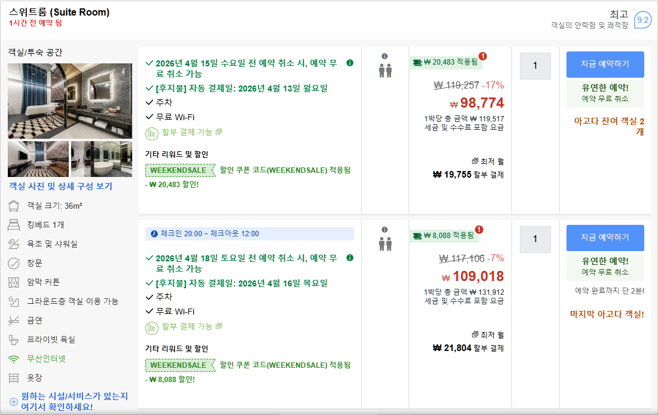
Task: Click the 지금 예약하기 button on the first offer
Action: (x=605, y=64)
